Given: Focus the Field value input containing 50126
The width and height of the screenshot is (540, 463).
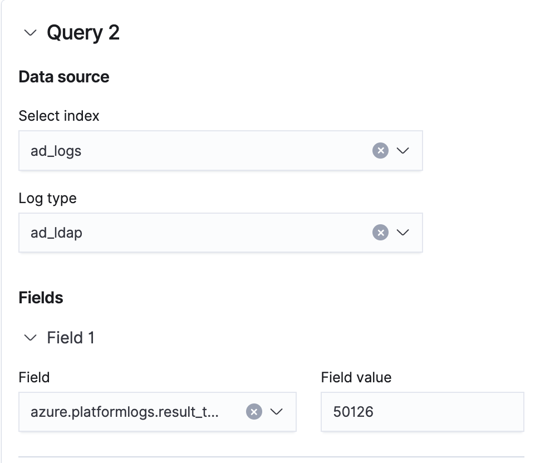Looking at the screenshot, I should 422,412.
